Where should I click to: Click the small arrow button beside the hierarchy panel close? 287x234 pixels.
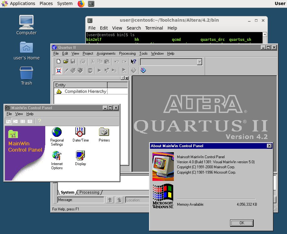tap(123, 78)
